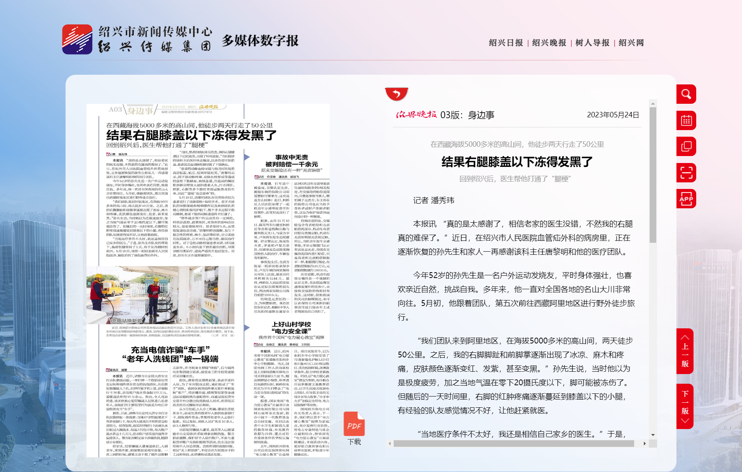Click the scan frame icon button
The image size is (742, 472).
tap(686, 173)
